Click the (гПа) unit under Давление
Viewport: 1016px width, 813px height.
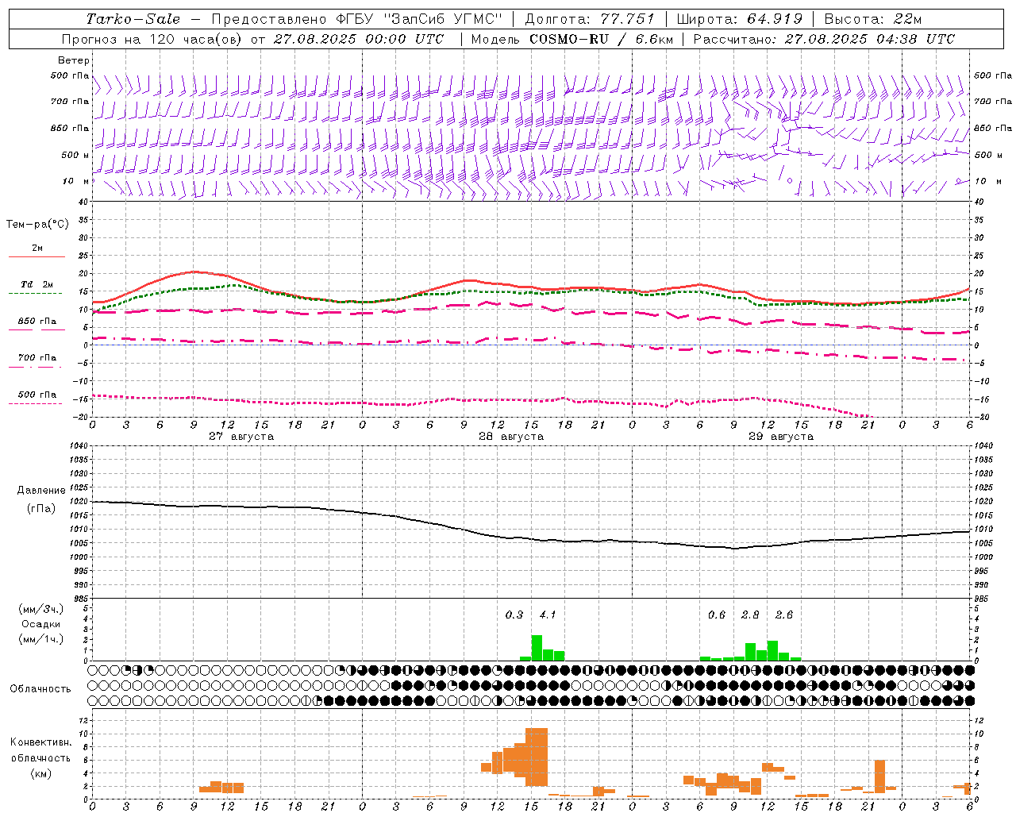(41, 509)
